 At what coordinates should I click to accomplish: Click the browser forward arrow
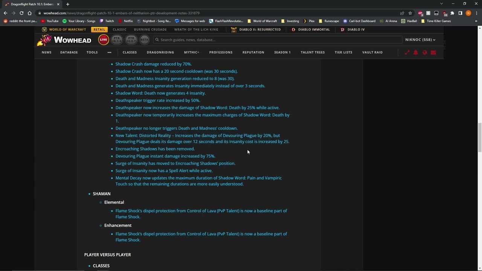tap(14, 13)
